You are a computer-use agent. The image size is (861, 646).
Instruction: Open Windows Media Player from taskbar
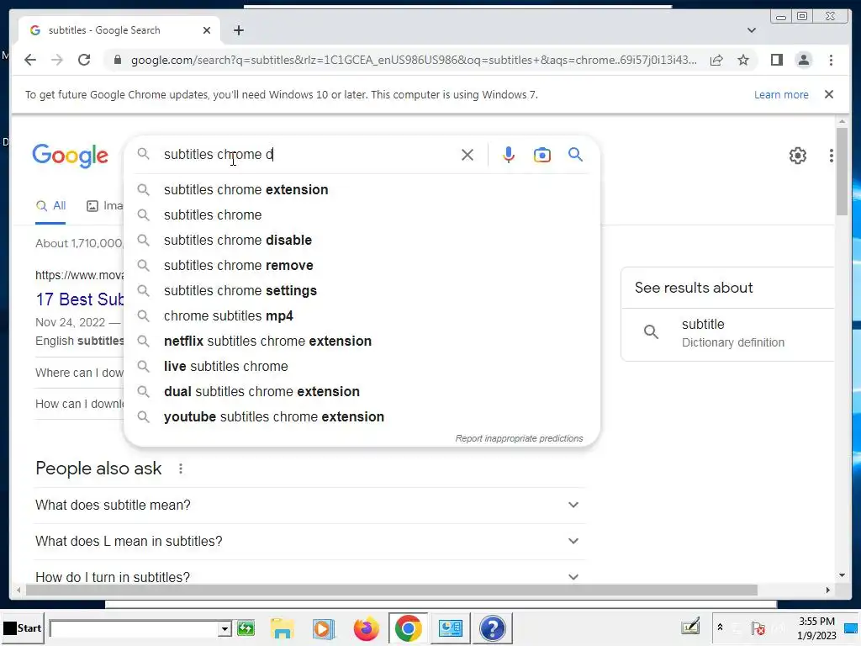pos(324,628)
